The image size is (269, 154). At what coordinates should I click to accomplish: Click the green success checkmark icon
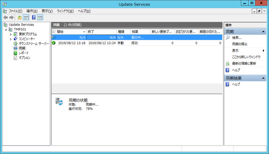(54, 43)
